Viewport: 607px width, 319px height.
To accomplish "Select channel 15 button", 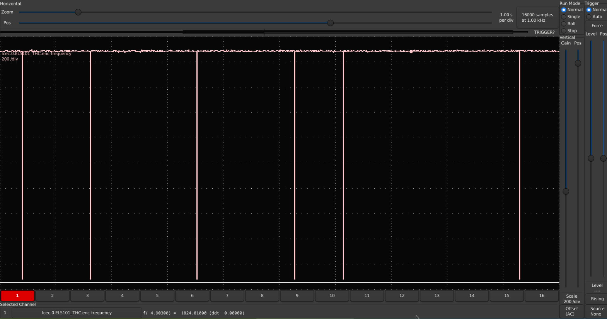I will click(x=507, y=295).
